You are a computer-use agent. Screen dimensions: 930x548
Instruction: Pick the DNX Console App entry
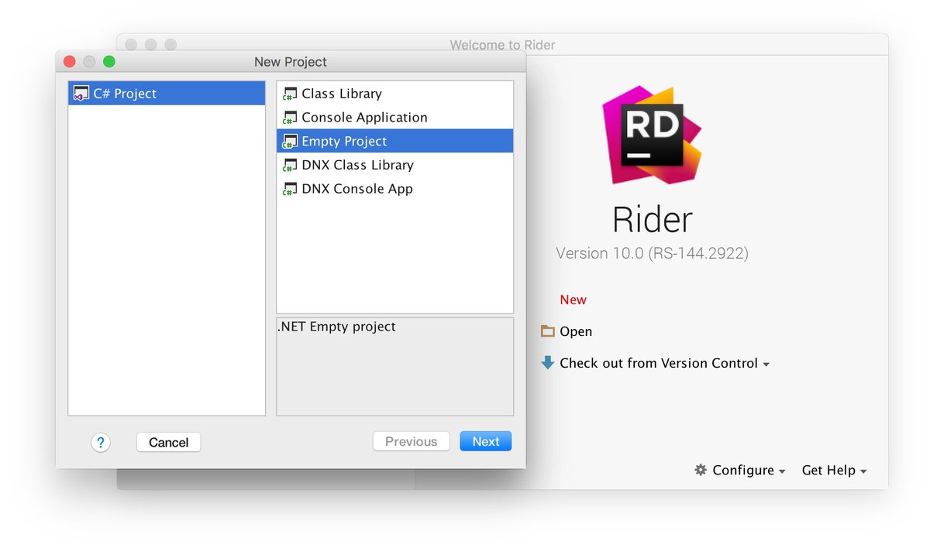[x=394, y=189]
